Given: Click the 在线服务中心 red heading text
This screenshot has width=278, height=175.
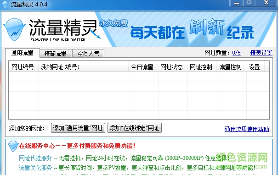Looking at the screenshot, I should [78, 146].
